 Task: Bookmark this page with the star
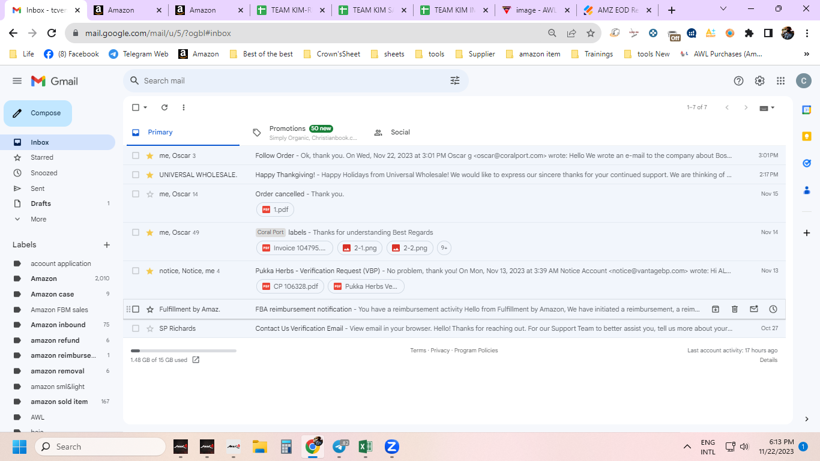point(591,33)
